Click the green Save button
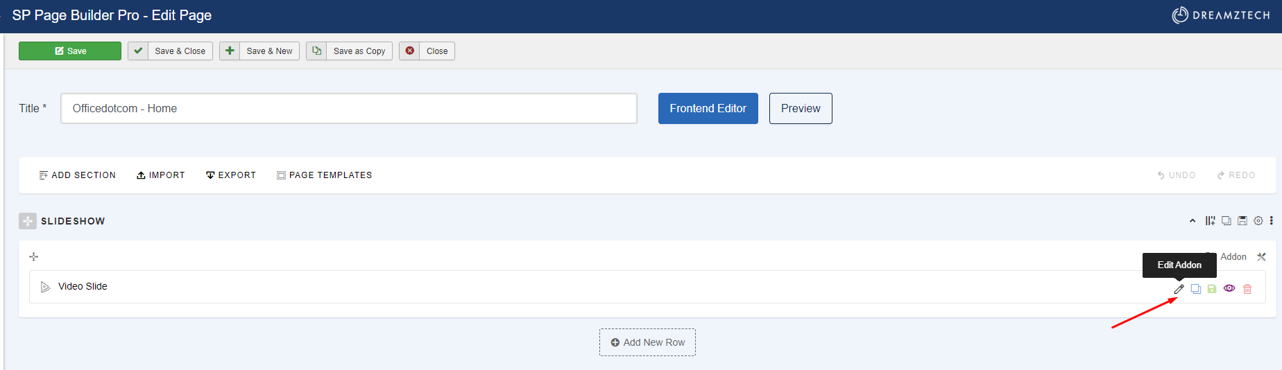 (x=70, y=51)
